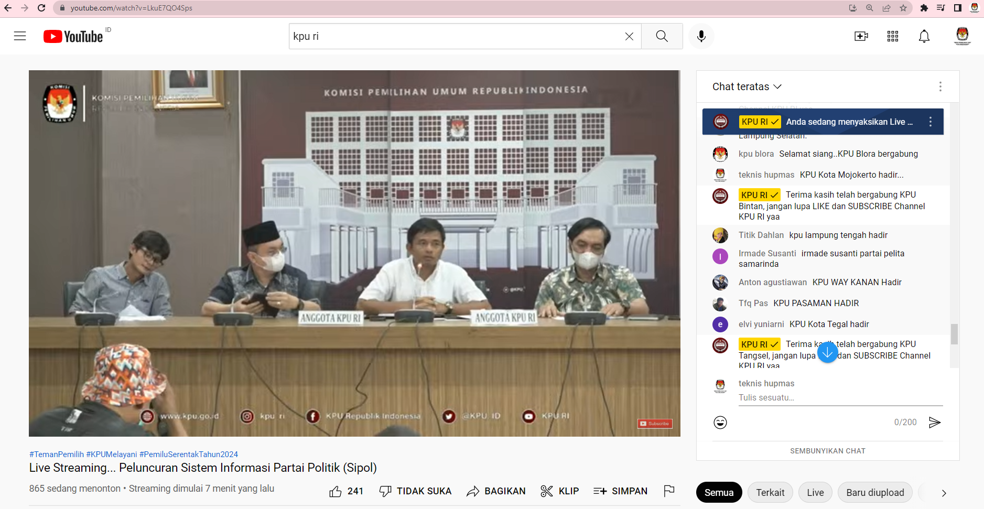This screenshot has width=984, height=509.
Task: Clear the search box text
Action: (x=629, y=36)
